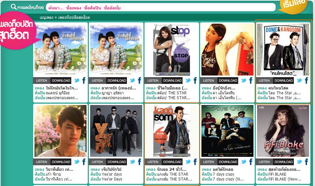This screenshot has width=315, height=186.
Task: Download วินาทีเดียว song
Action: coord(61,162)
